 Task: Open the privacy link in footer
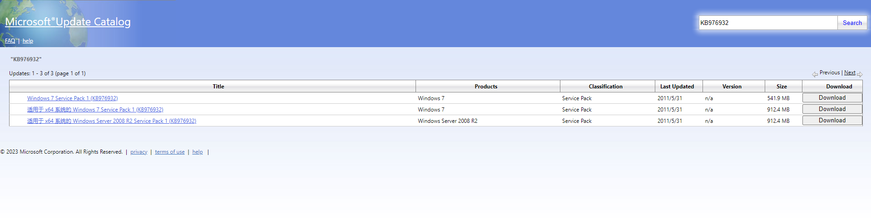coord(139,152)
